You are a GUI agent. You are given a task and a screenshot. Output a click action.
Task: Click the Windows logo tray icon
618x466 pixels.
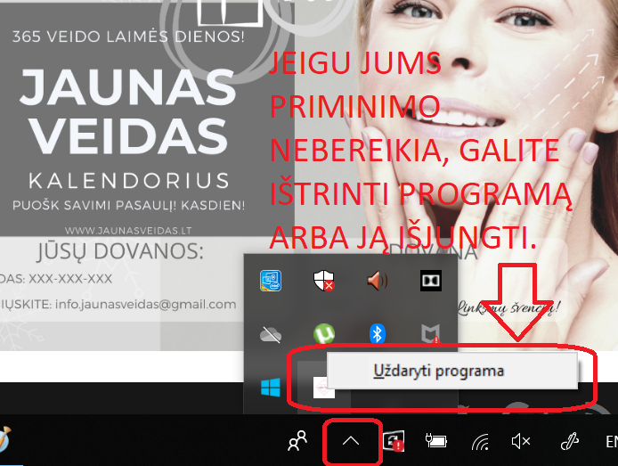click(271, 388)
